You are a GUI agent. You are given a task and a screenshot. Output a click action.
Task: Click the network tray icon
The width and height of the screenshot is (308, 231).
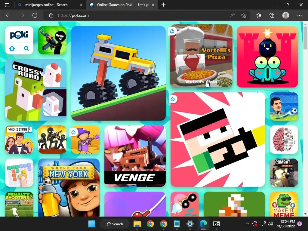click(x=263, y=224)
